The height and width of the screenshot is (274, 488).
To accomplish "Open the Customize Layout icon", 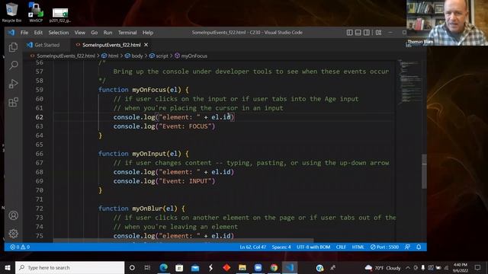I will 378,32.
